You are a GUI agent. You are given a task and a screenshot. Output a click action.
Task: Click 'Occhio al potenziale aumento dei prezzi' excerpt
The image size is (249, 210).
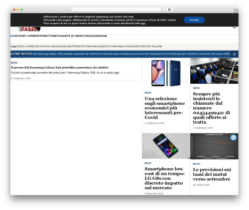coord(65,72)
